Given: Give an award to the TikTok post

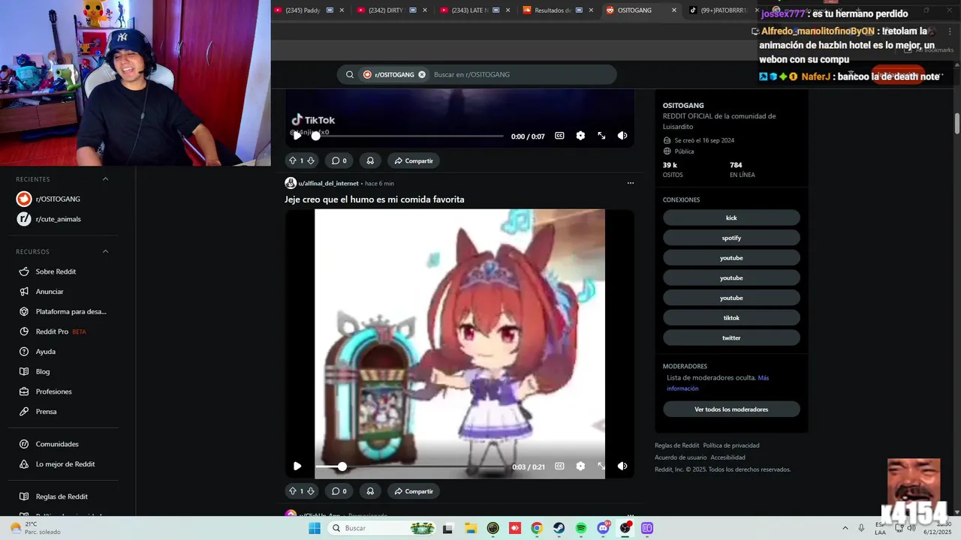Looking at the screenshot, I should (370, 160).
